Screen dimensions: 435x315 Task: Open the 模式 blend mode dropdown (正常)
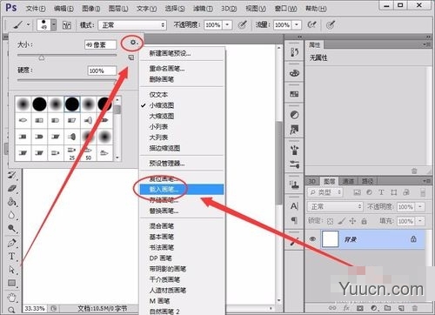pyautogui.click(x=132, y=25)
